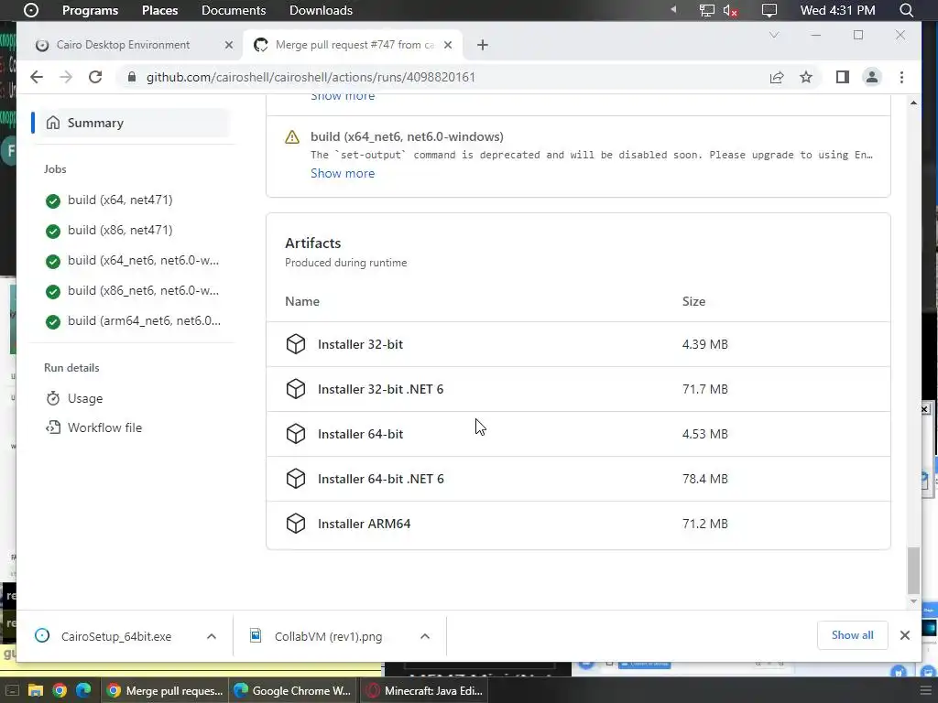Viewport: 938px width, 703px height.
Task: Click the scrollbar up arrow
Action: (913, 103)
